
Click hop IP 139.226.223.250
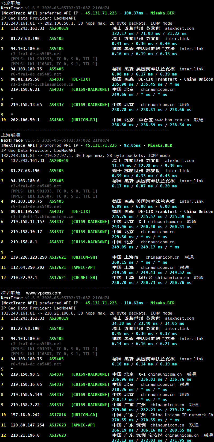pyautogui.click(x=29, y=257)
